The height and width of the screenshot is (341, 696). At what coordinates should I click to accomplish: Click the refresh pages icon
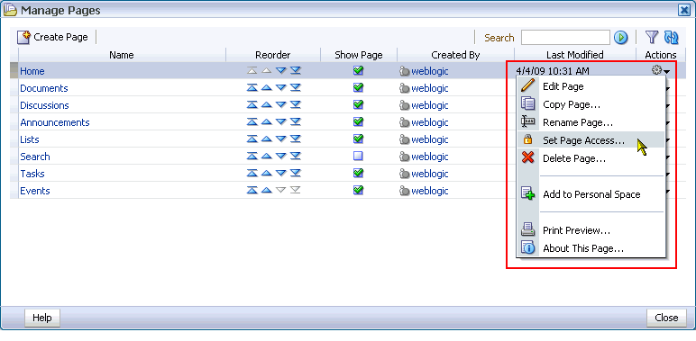point(671,37)
